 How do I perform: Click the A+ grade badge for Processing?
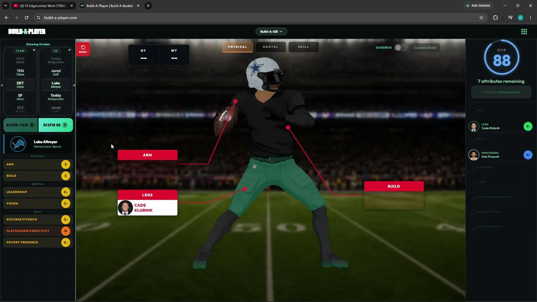coord(528,155)
